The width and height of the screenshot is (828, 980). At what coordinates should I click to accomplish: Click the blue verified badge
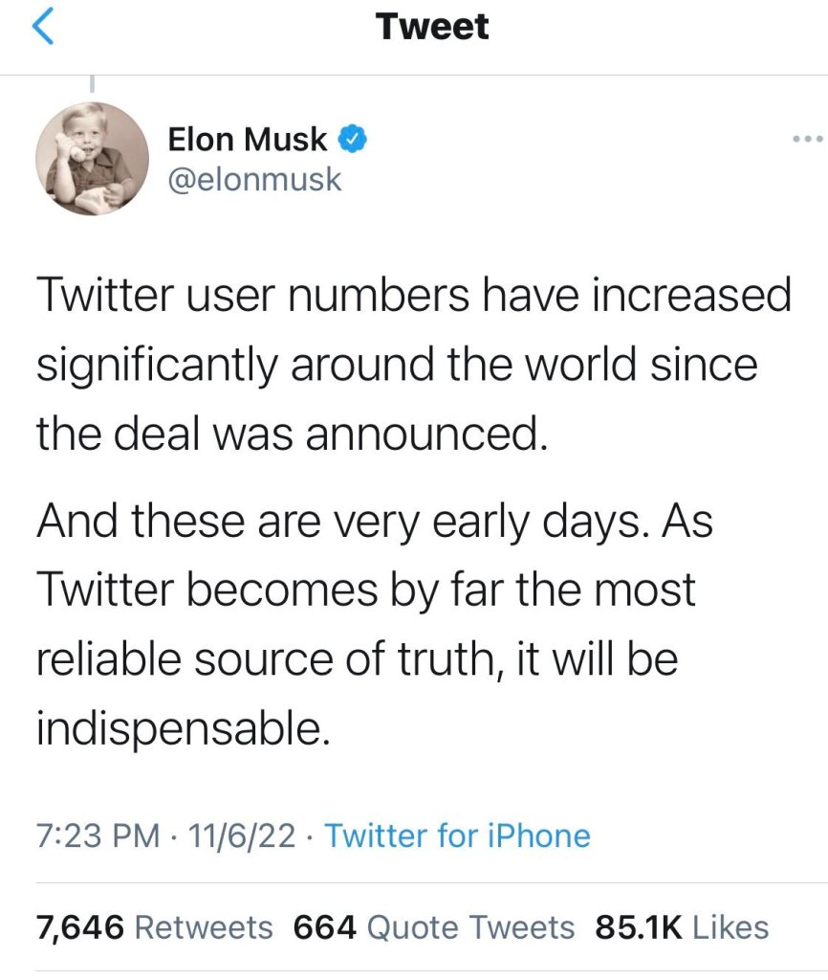354,140
